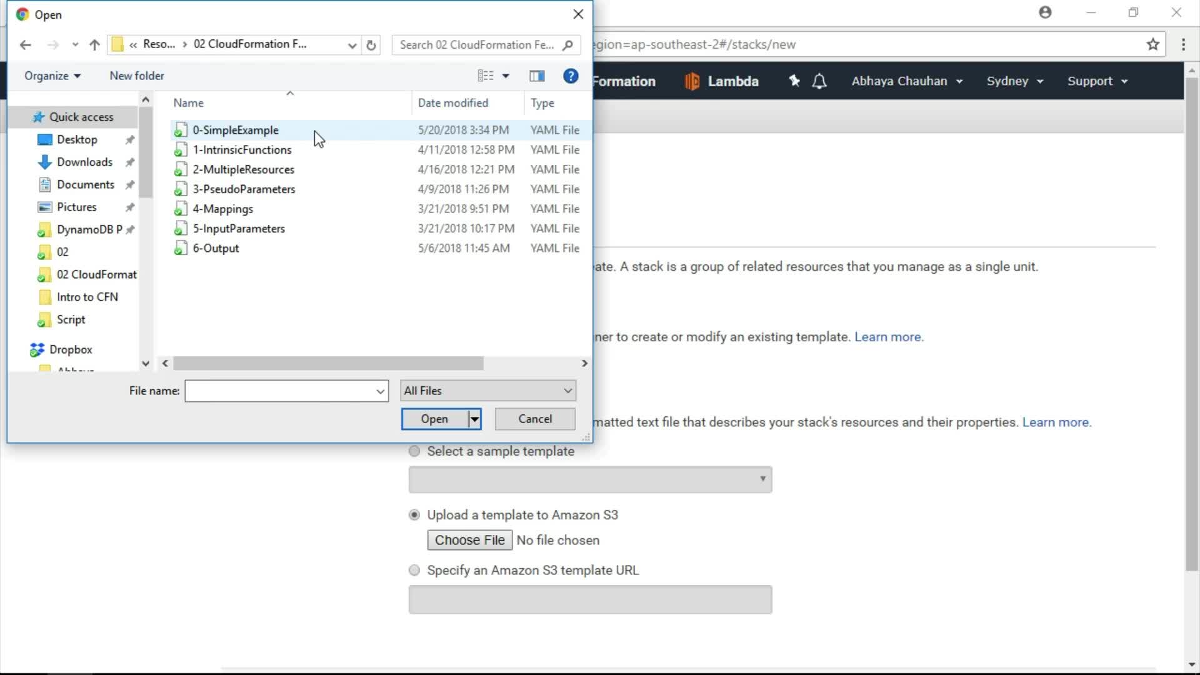
Task: Select the sample template radio button
Action: point(414,451)
